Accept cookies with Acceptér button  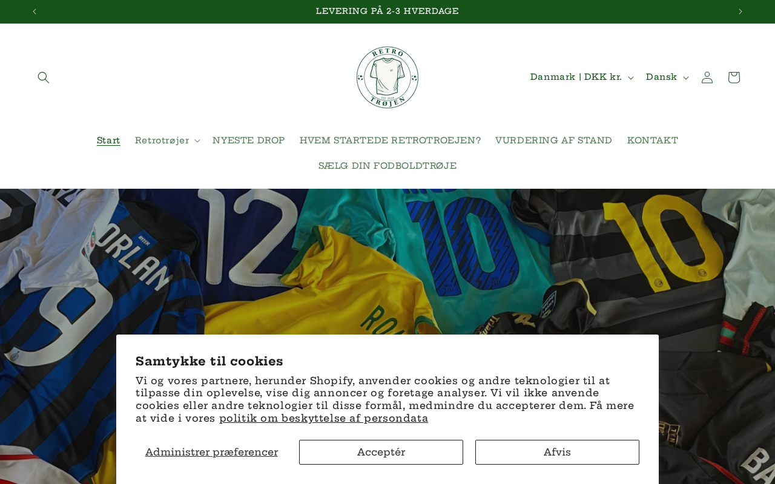(381, 453)
